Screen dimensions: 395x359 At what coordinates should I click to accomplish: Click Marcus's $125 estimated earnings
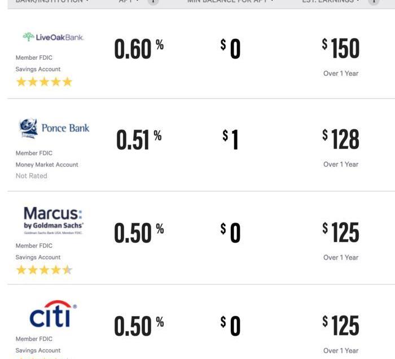click(341, 233)
